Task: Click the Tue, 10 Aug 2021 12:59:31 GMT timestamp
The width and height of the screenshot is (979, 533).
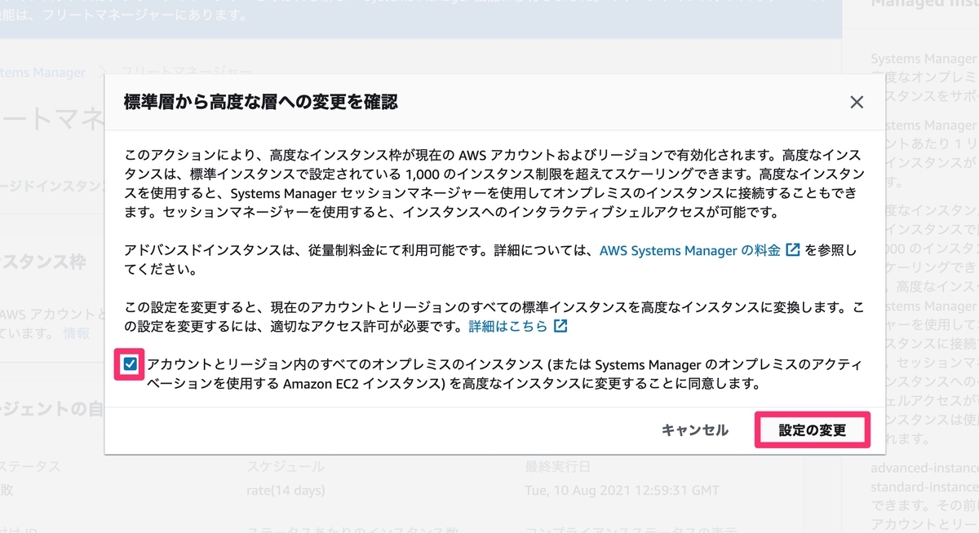Action: (622, 491)
